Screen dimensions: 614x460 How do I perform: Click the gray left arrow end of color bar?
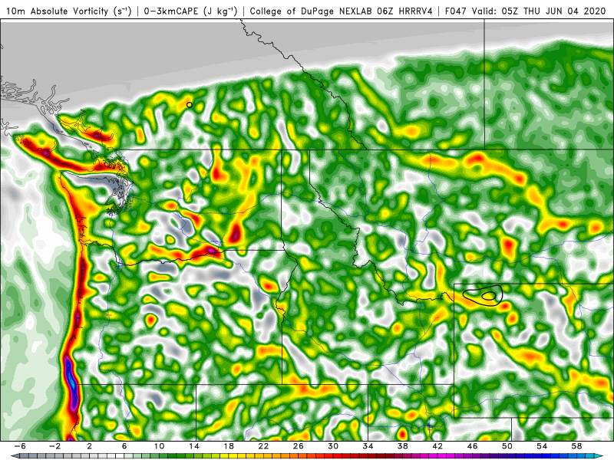tap(14, 456)
